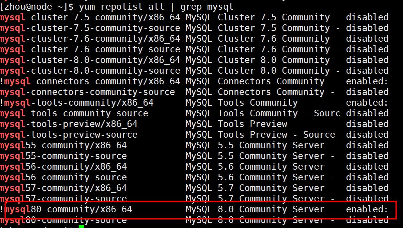Image resolution: width=403 pixels, height=228 pixels.
Task: Click the "[zhou@node ~]$" prompt on the command line
Action: [x=37, y=6]
